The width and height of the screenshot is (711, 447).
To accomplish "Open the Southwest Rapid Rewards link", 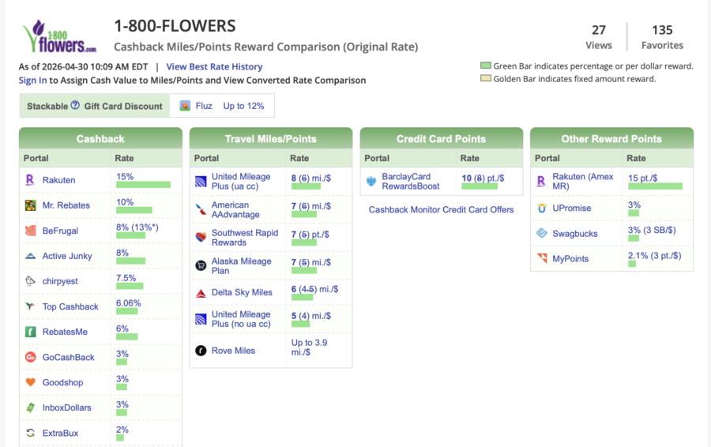I will (x=245, y=237).
